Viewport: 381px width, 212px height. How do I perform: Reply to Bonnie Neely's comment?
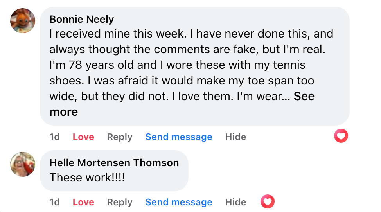(120, 137)
